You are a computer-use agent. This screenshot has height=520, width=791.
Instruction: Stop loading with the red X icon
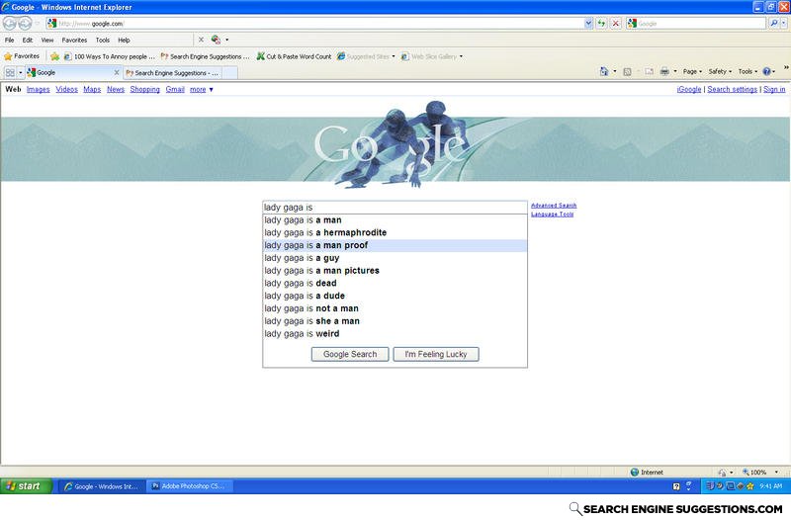click(x=615, y=23)
